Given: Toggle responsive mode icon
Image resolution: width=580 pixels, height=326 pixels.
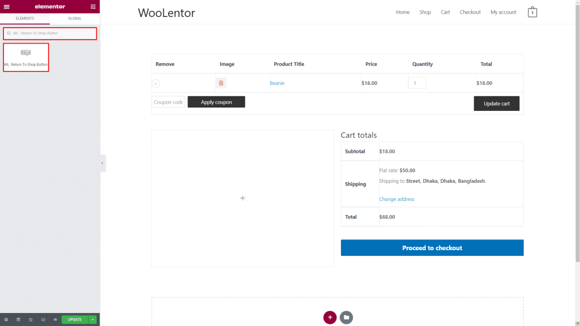Looking at the screenshot, I should (x=43, y=320).
